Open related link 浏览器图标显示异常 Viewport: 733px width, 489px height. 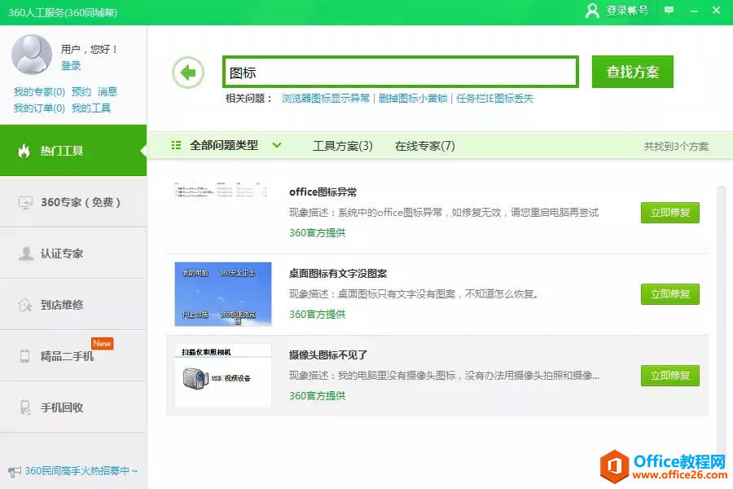pos(325,99)
